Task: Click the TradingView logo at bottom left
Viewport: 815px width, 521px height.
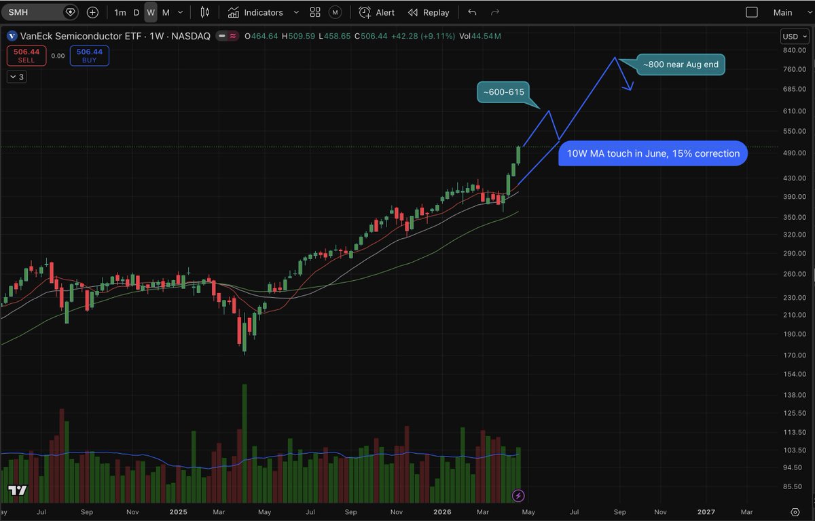Action: click(18, 490)
